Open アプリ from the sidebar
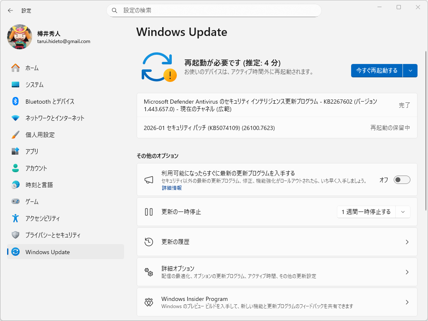The width and height of the screenshot is (428, 321). pos(15,151)
